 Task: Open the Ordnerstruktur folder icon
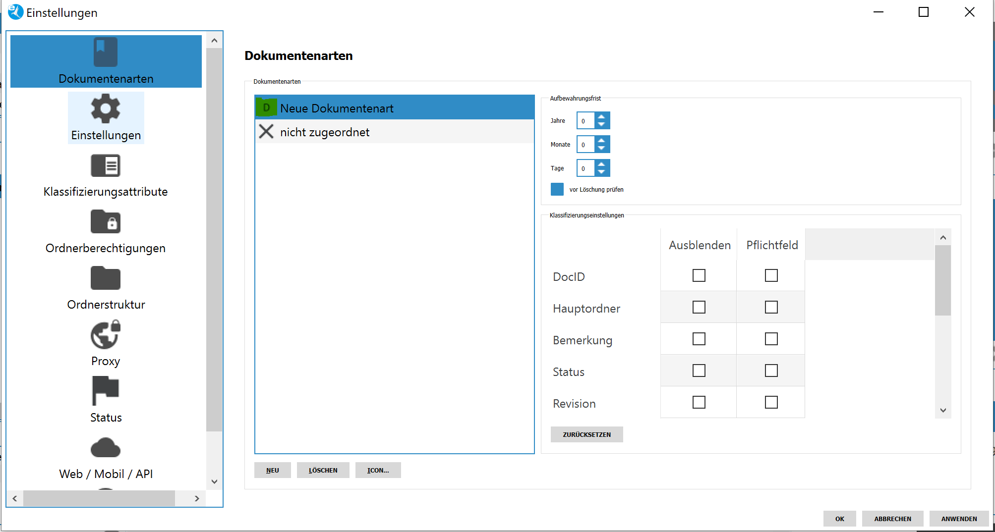tap(106, 278)
